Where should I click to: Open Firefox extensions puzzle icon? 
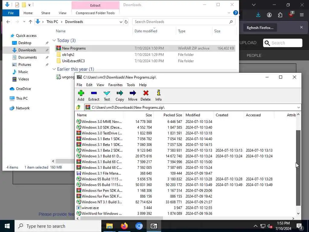280,15
